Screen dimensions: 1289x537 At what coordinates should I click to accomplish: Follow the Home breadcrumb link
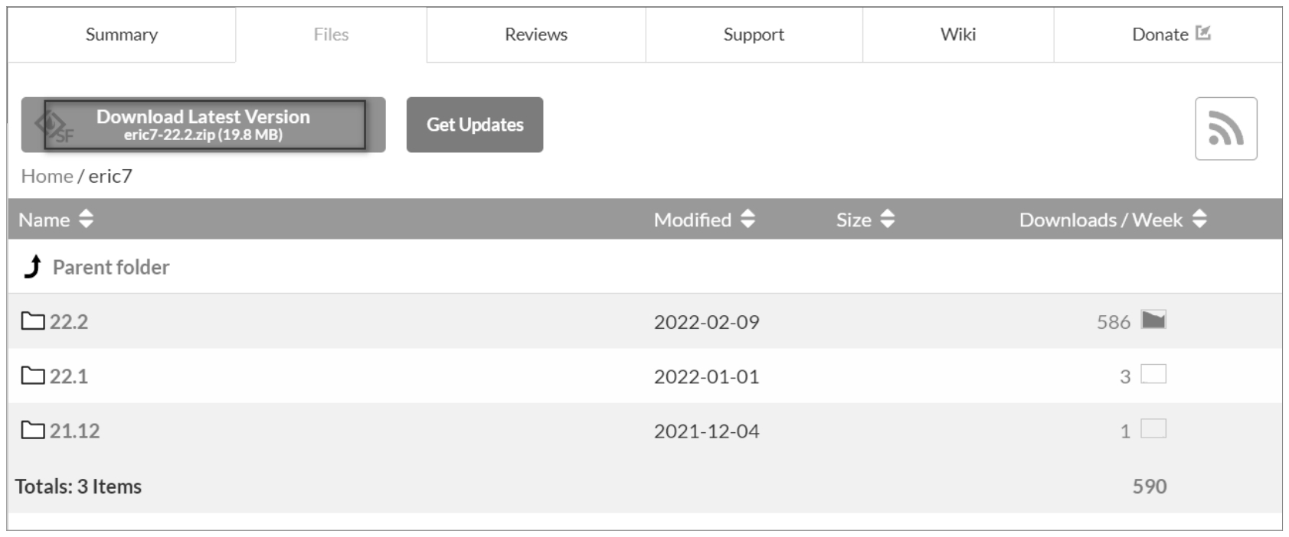tap(47, 176)
